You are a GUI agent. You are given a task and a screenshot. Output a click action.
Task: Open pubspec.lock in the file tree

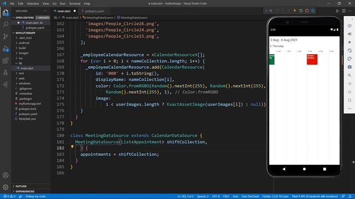click(x=27, y=109)
